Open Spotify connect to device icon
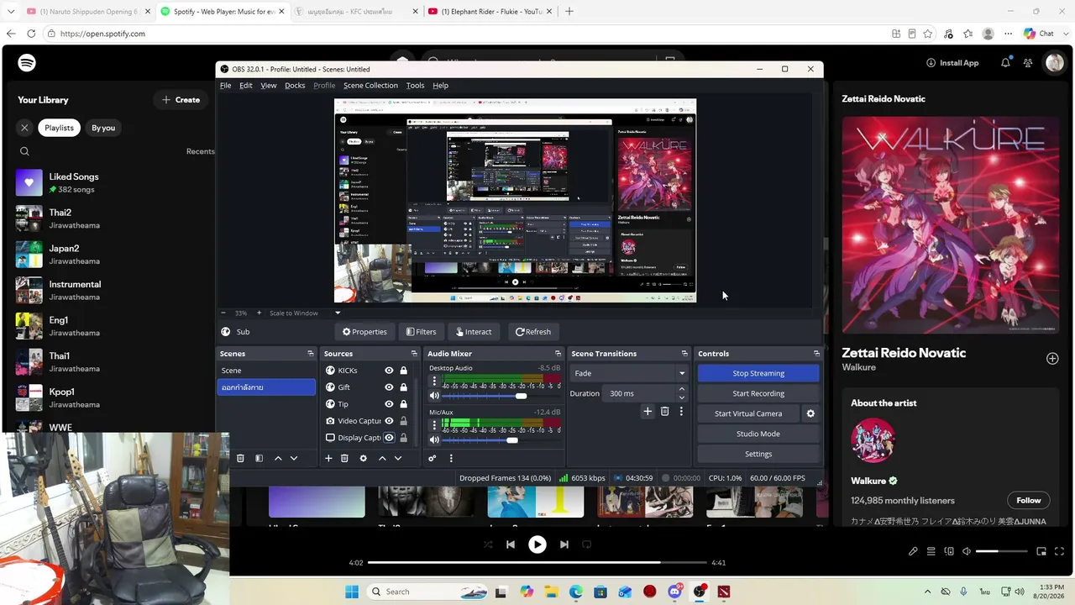This screenshot has height=605, width=1075. (x=949, y=551)
